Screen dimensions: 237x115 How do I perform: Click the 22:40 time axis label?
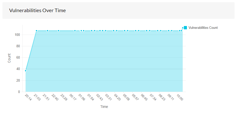tap(55, 97)
